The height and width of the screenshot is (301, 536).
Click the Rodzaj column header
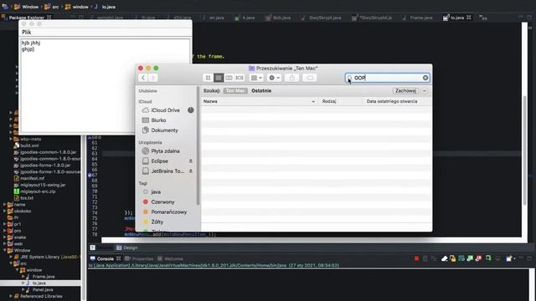pos(341,101)
